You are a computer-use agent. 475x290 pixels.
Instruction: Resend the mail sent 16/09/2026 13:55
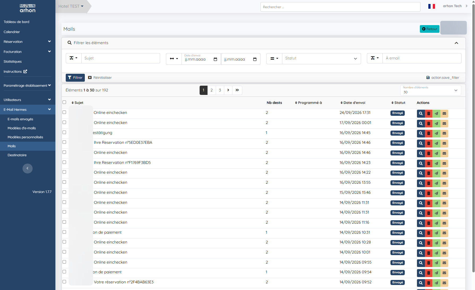[x=436, y=183]
